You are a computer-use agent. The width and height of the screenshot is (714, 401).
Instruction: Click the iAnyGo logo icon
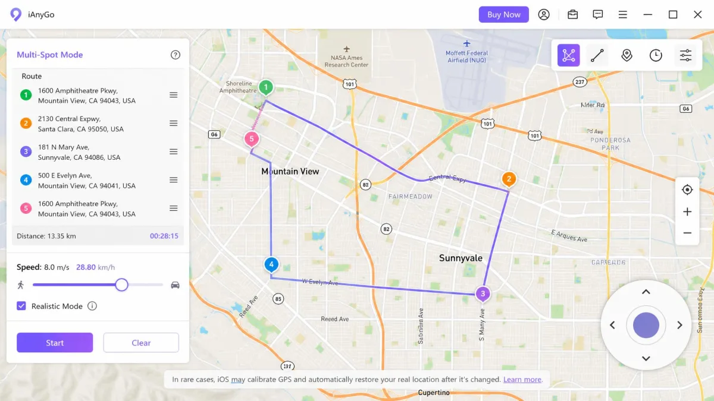(16, 15)
